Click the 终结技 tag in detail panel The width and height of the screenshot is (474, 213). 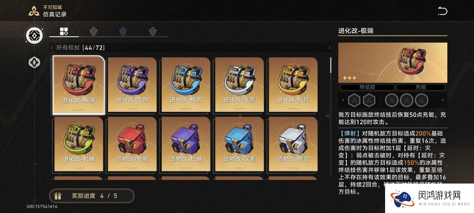coord(367,87)
